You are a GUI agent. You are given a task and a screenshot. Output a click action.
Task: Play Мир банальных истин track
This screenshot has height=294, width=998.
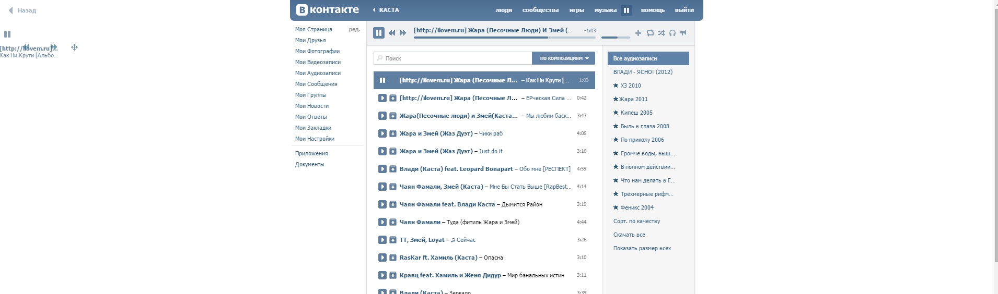(382, 275)
